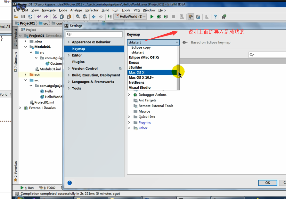The image size is (286, 199).
Task: Open the 6: TODO tool window tab
Action: pos(47,188)
